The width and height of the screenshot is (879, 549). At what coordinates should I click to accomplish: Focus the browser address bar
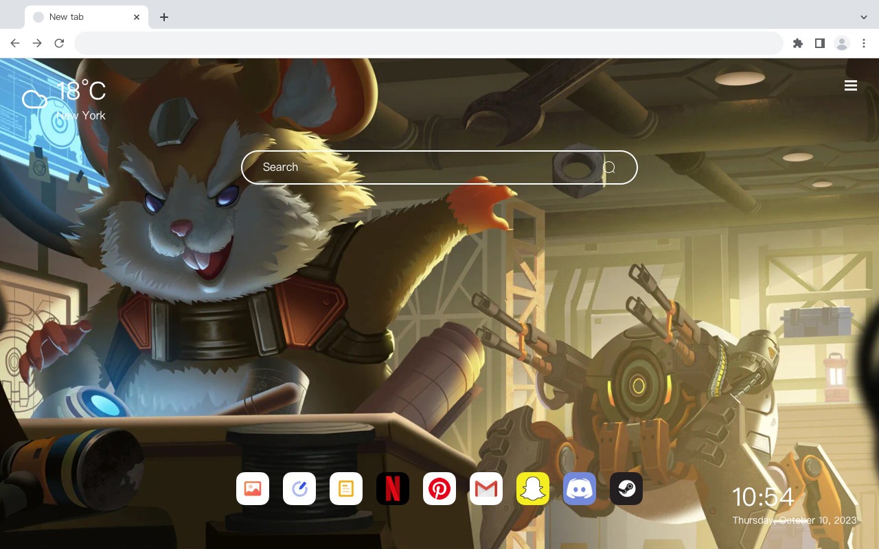429,43
